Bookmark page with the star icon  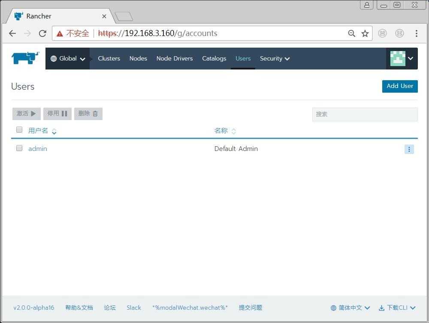pyautogui.click(x=365, y=33)
